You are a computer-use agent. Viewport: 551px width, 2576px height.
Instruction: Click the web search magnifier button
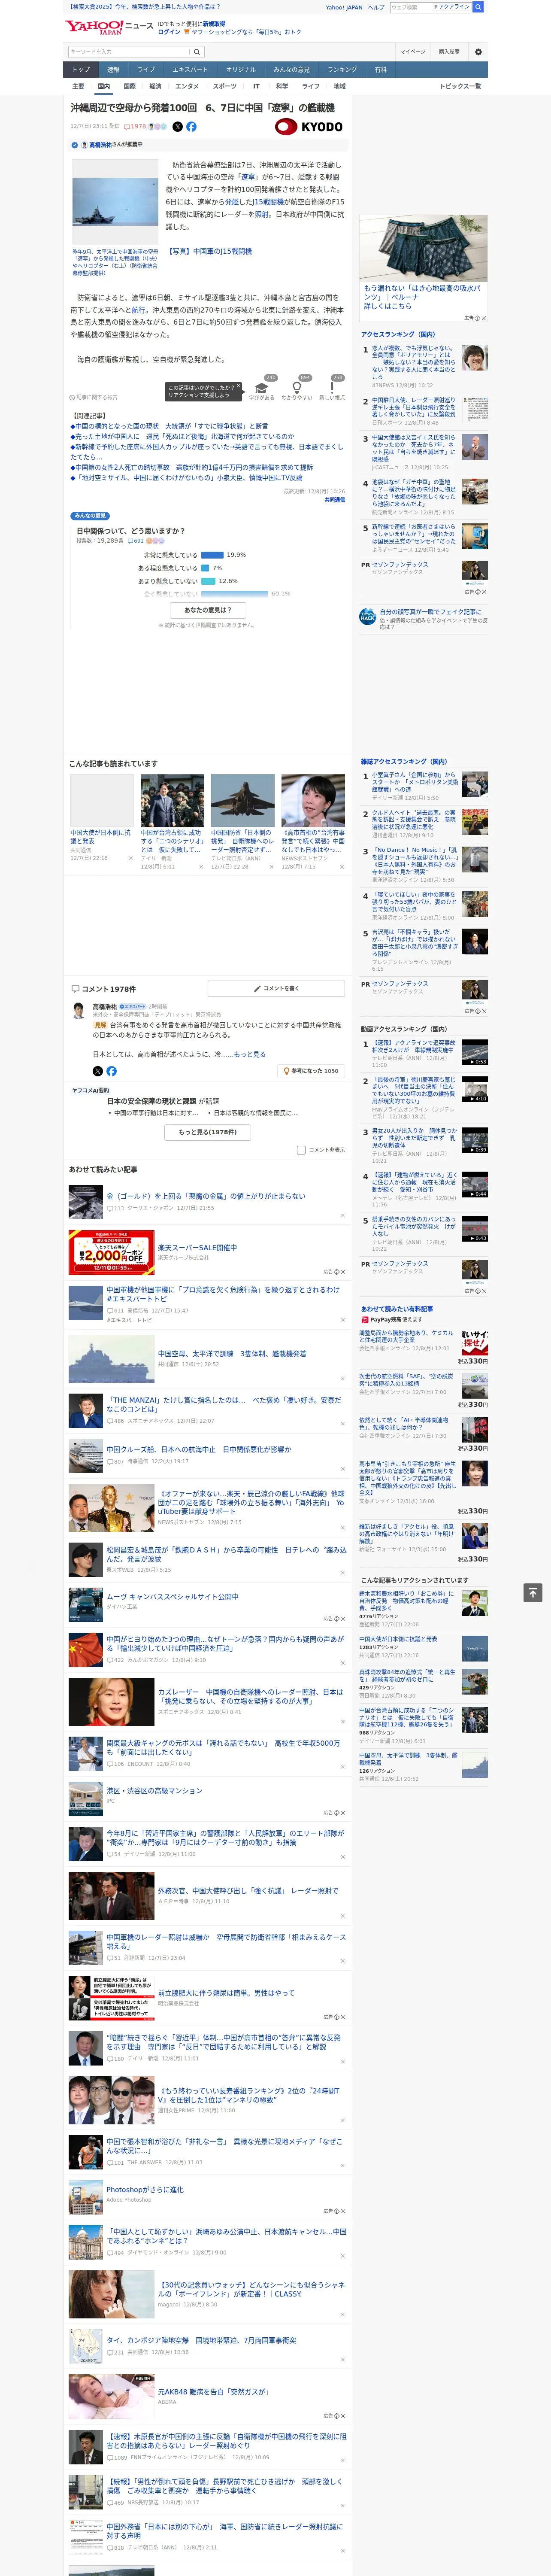click(478, 7)
